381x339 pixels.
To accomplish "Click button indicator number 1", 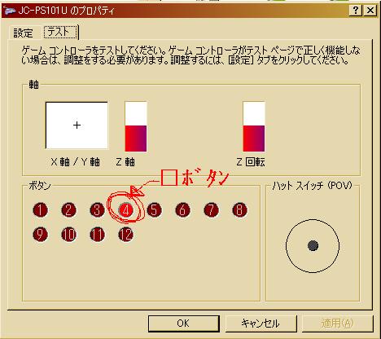I will click(40, 210).
